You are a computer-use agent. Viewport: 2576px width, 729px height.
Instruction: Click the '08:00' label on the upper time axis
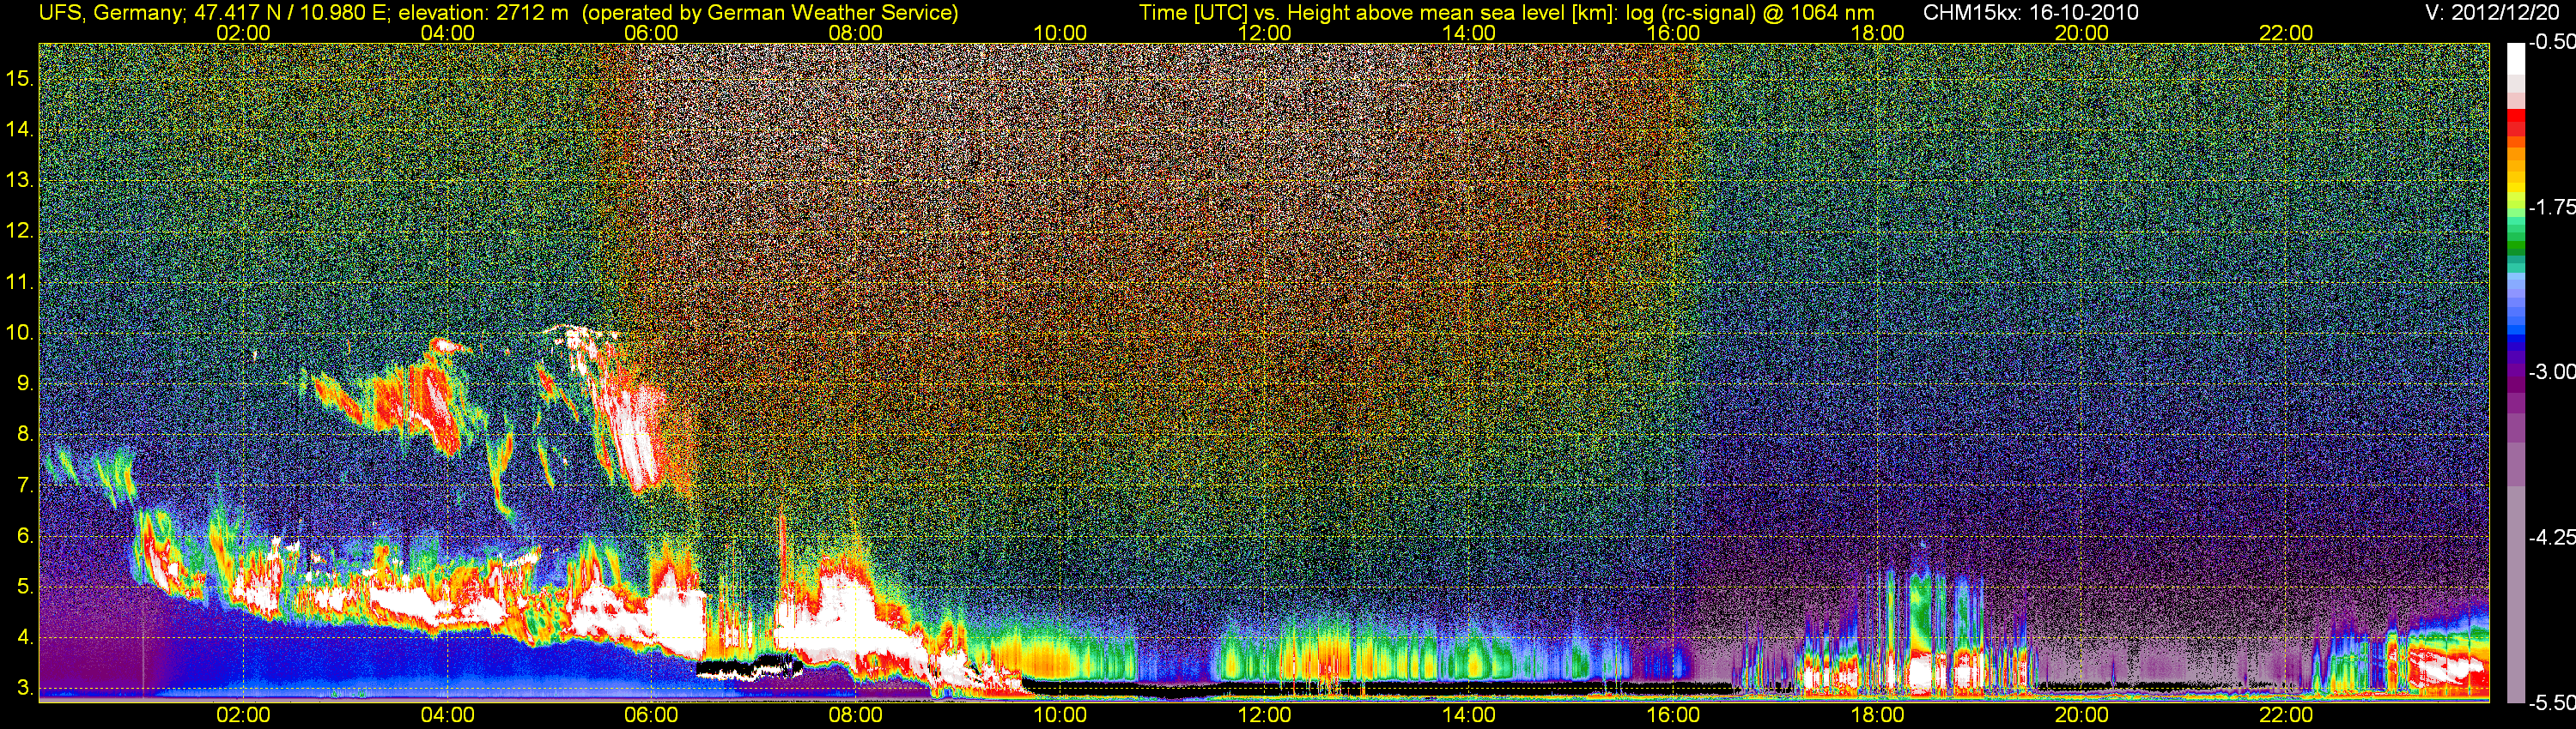coord(856,33)
